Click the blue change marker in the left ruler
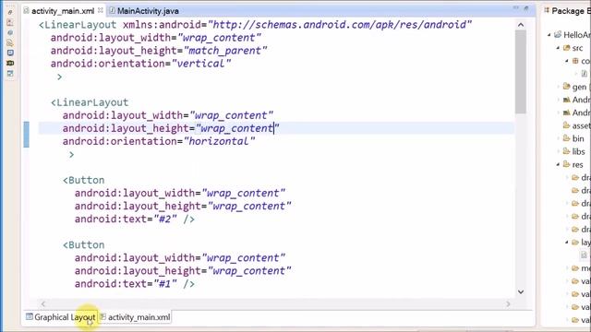Viewport: 591px width, 332px height. (26, 135)
